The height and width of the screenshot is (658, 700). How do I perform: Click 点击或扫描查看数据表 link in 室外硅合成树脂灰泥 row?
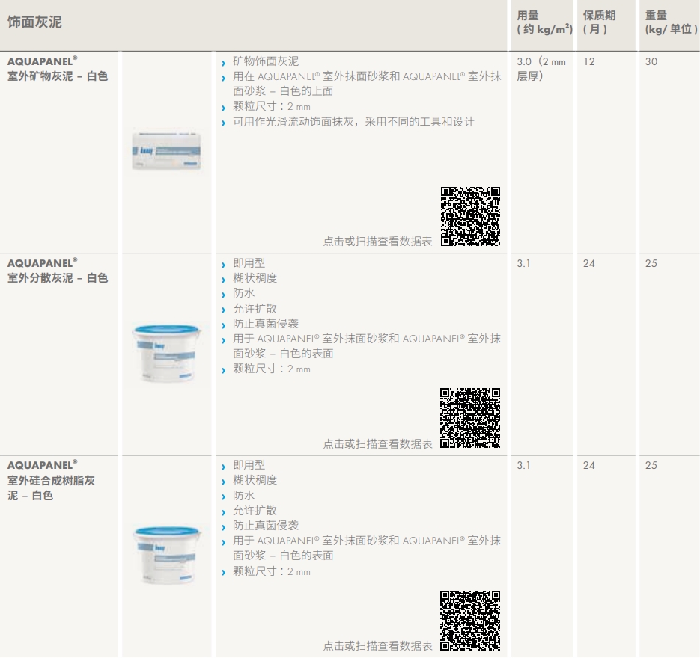click(x=377, y=645)
